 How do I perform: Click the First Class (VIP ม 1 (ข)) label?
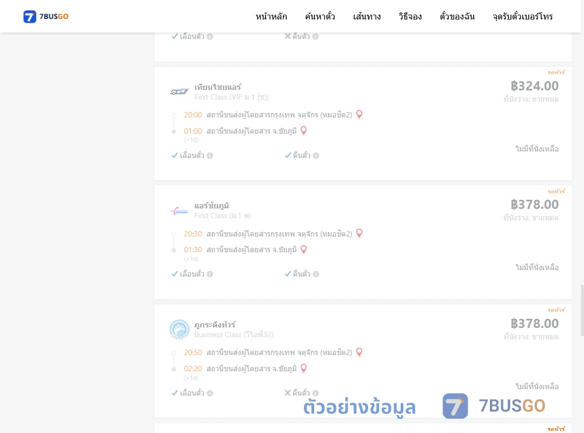point(231,97)
